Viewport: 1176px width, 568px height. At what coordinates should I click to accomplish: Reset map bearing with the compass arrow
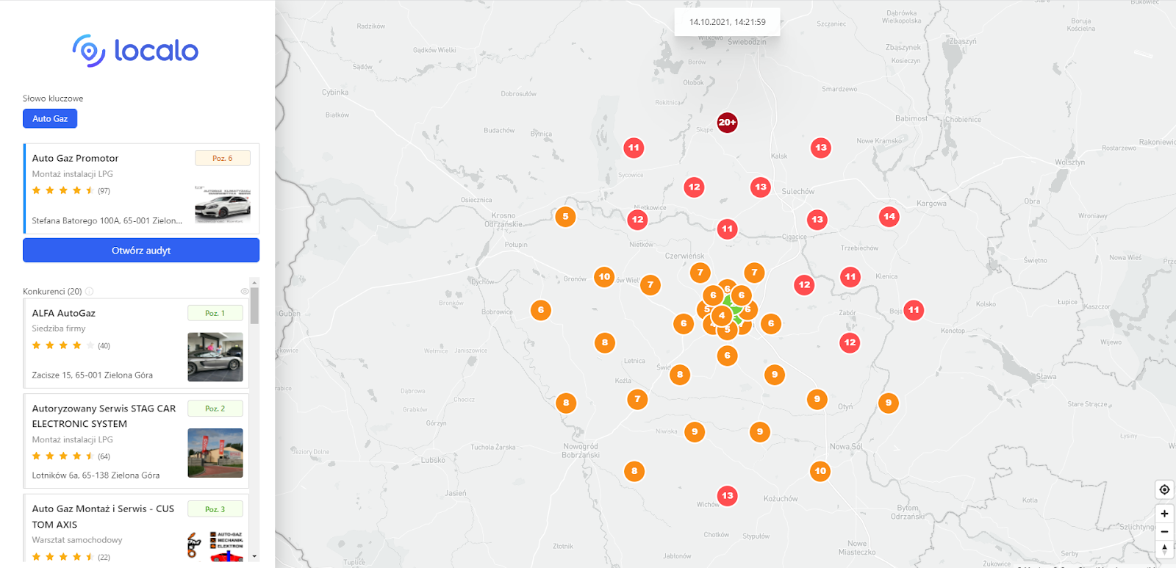pyautogui.click(x=1164, y=549)
